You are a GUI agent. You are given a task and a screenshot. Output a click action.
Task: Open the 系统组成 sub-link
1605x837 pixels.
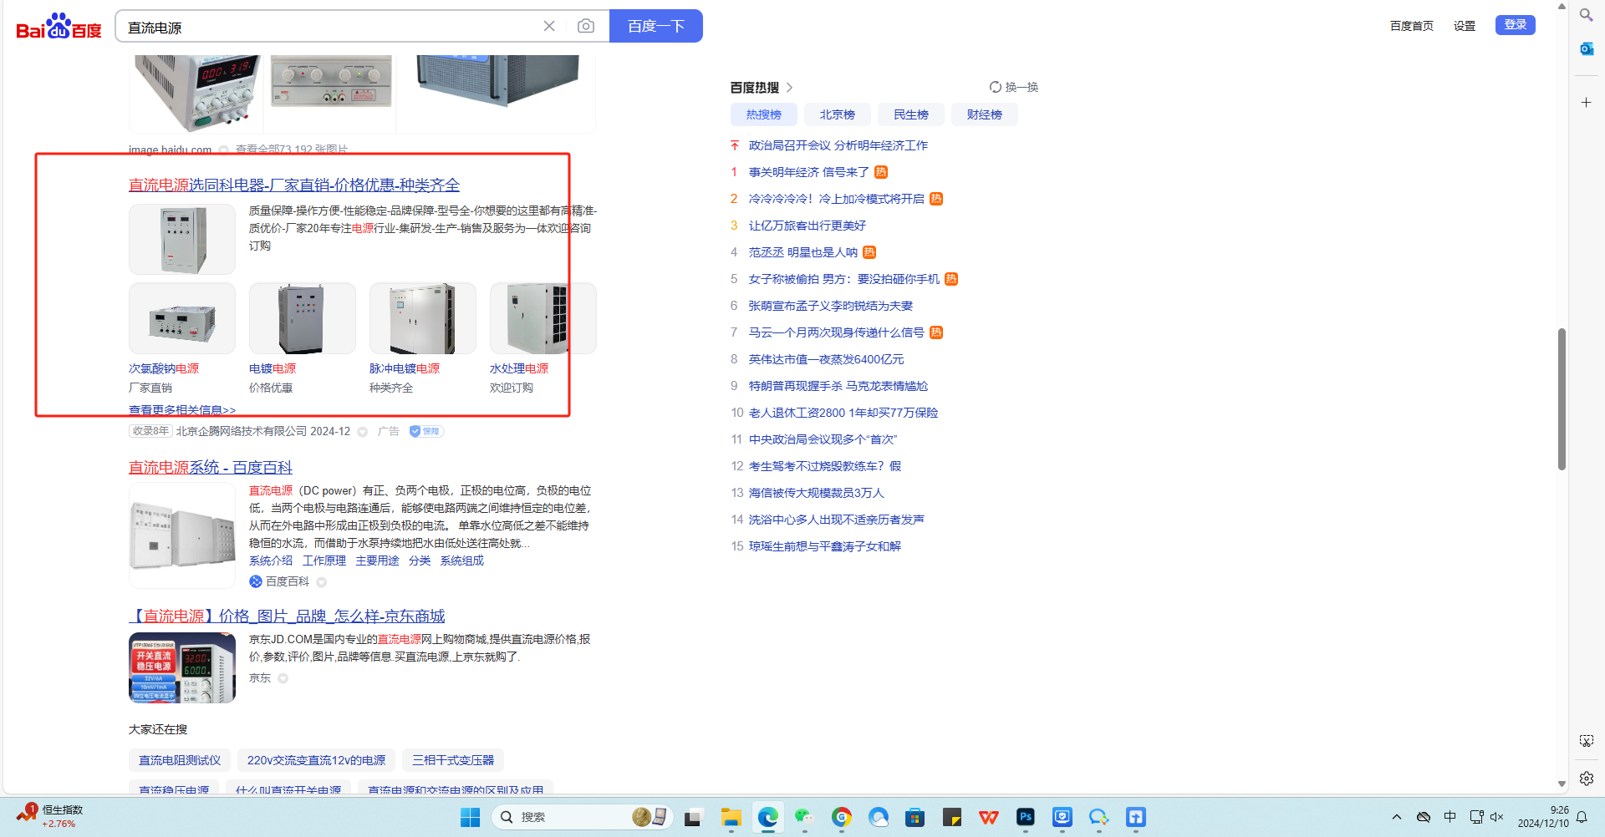[x=461, y=561]
